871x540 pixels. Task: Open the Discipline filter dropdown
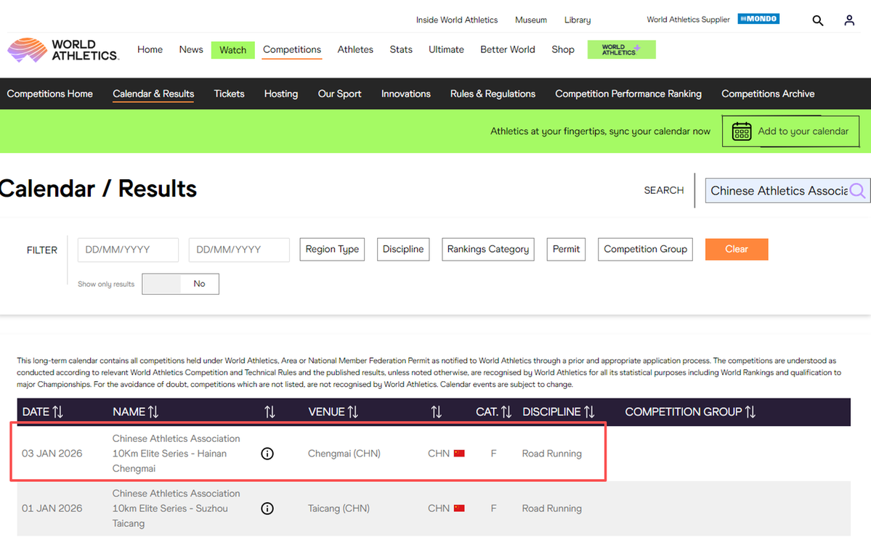(403, 249)
